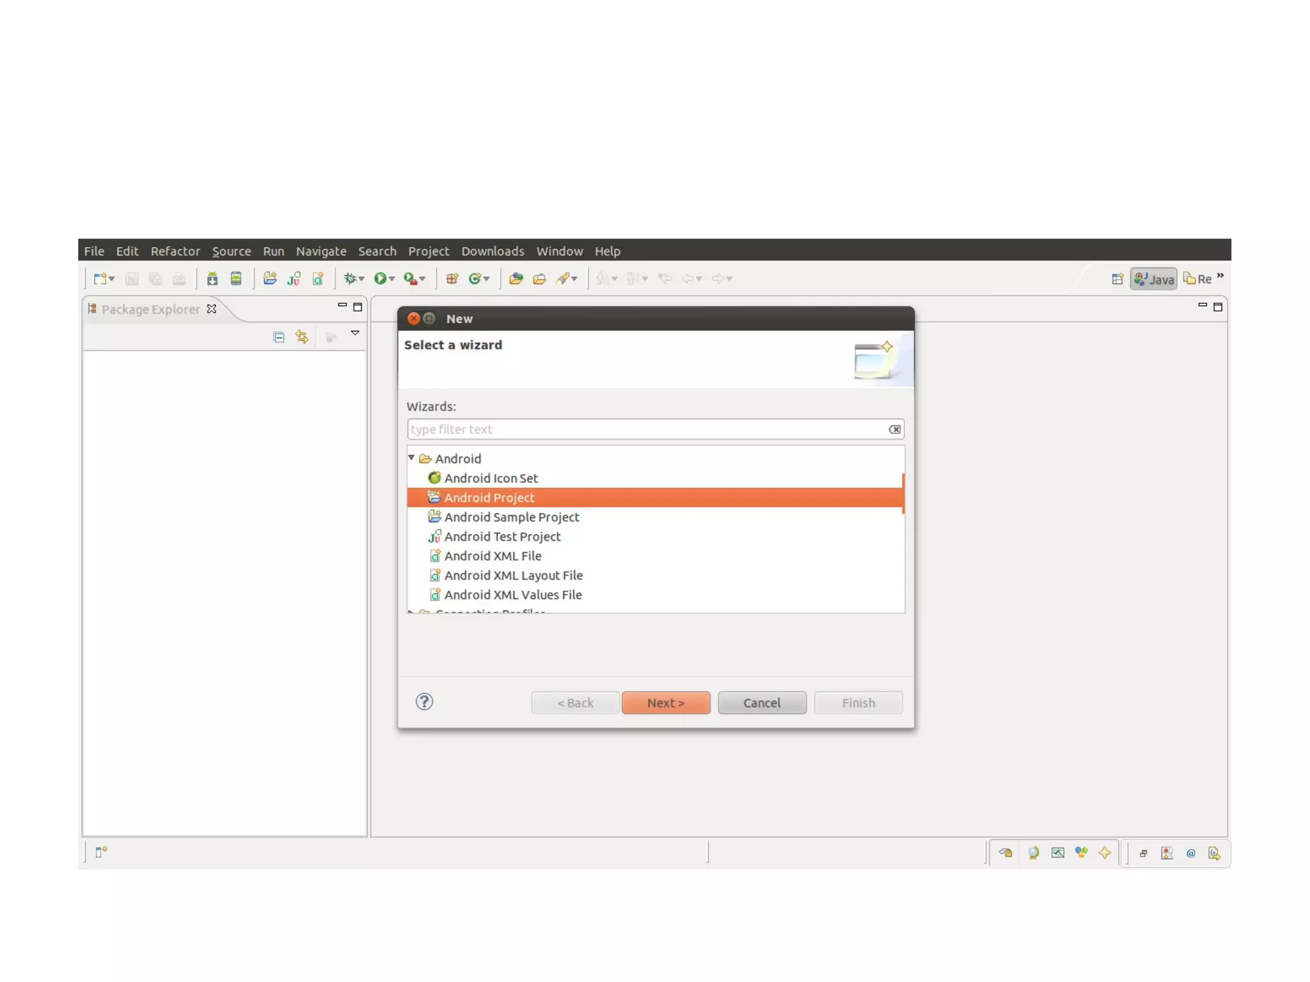Click the new Android Test Project toolbar icon
Screen dimensions: 1310x982
294,278
